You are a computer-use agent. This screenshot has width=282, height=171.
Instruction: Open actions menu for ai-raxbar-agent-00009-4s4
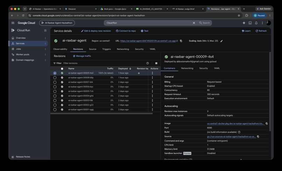(x=152, y=73)
